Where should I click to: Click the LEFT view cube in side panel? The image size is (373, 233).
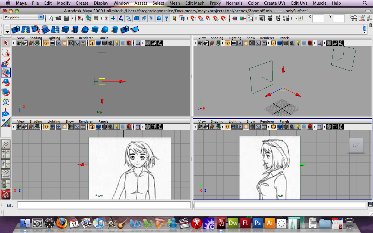pyautogui.click(x=356, y=145)
